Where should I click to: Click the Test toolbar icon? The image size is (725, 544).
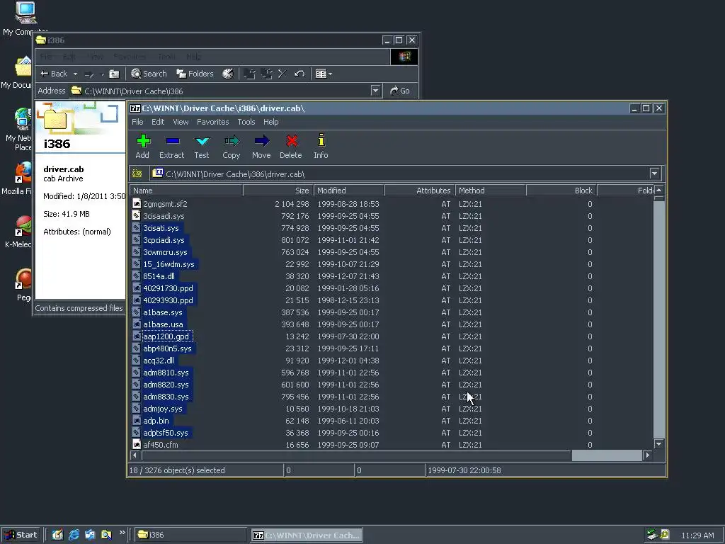(202, 141)
